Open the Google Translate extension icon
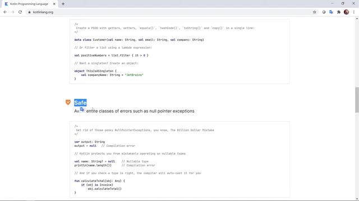This screenshot has width=359, height=201. tap(331, 12)
